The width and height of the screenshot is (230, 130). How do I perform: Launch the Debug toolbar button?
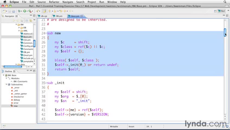click(x=19, y=11)
